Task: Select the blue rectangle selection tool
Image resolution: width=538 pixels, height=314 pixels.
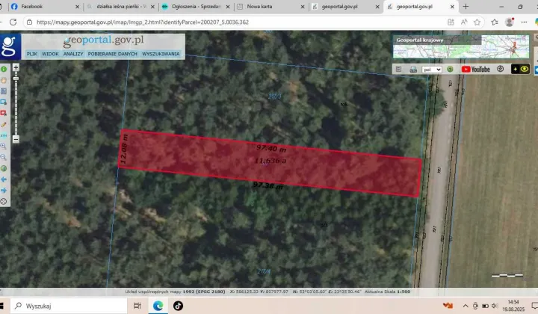Action: [4, 102]
